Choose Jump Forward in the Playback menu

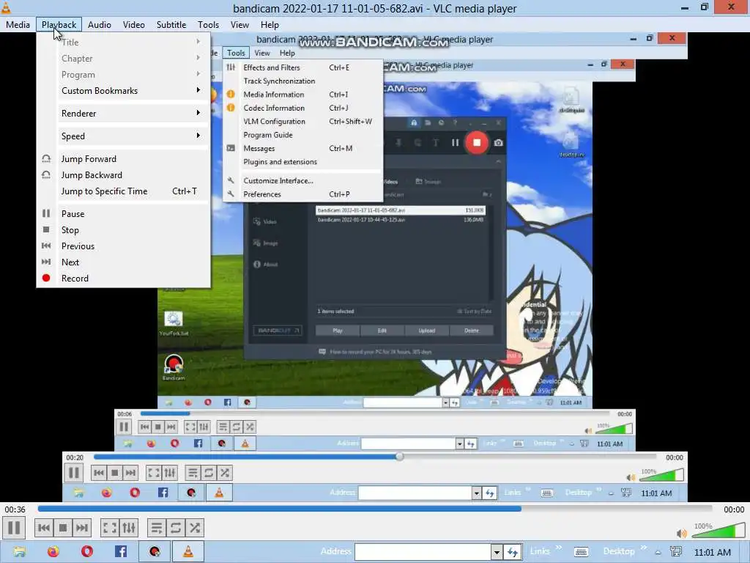[123, 159]
